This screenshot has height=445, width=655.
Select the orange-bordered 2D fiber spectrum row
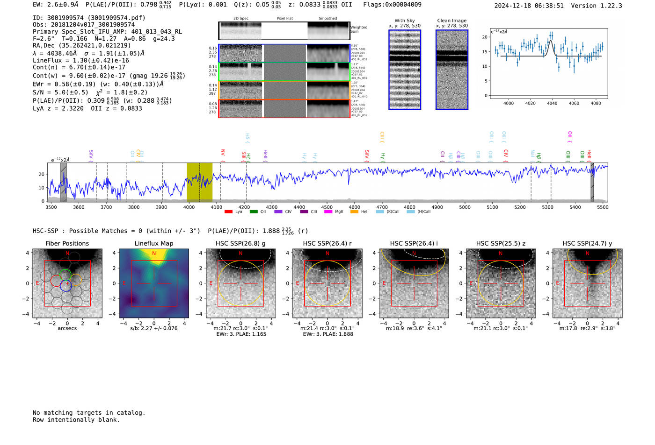click(284, 90)
